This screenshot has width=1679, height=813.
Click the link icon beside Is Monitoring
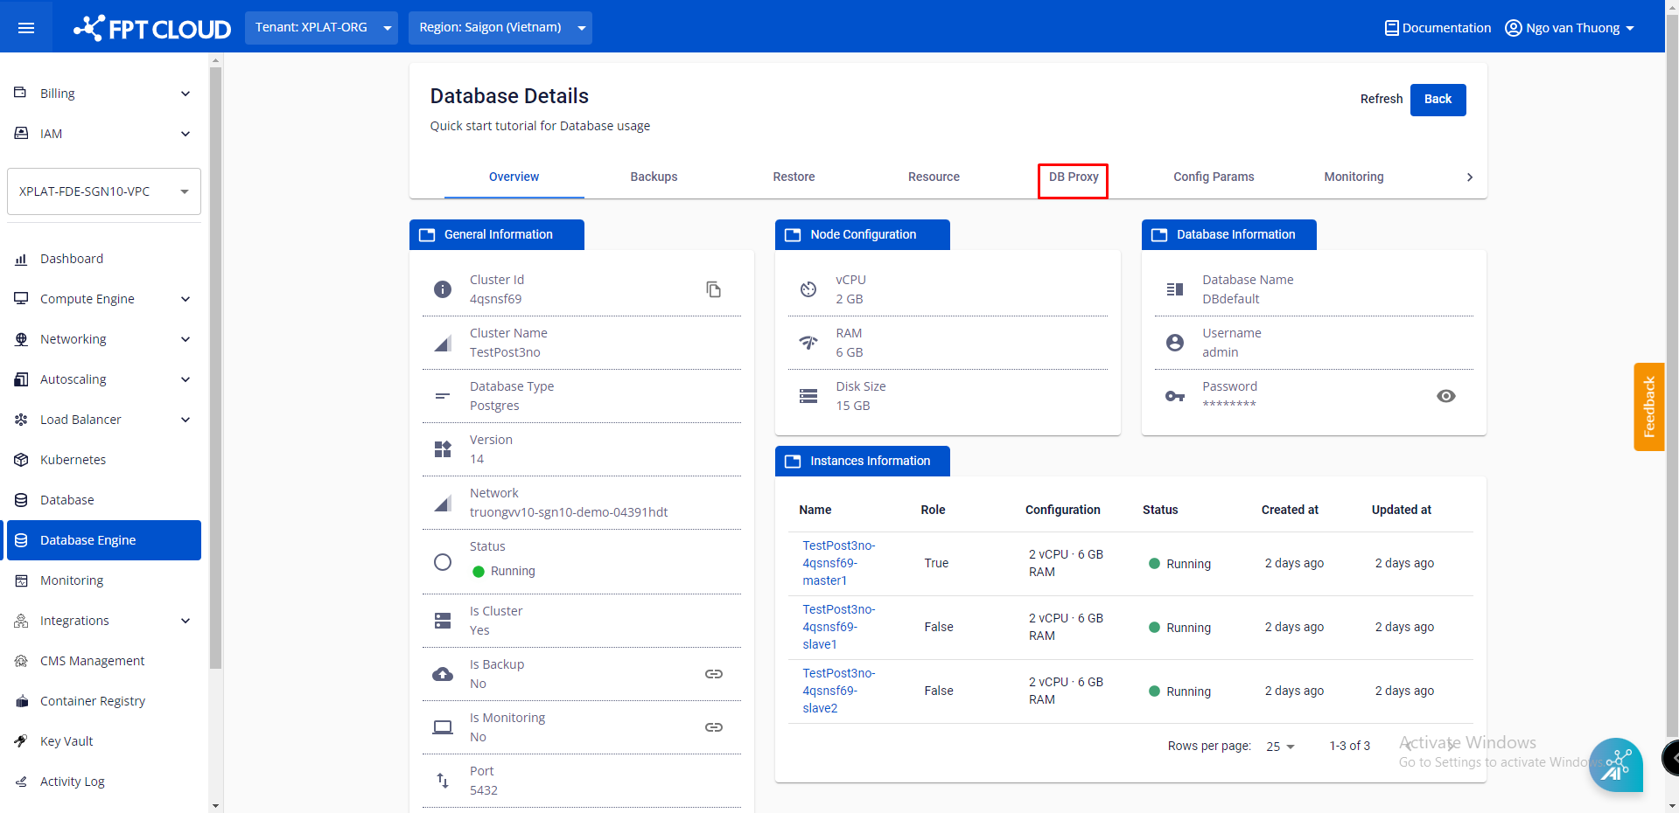pyautogui.click(x=713, y=727)
